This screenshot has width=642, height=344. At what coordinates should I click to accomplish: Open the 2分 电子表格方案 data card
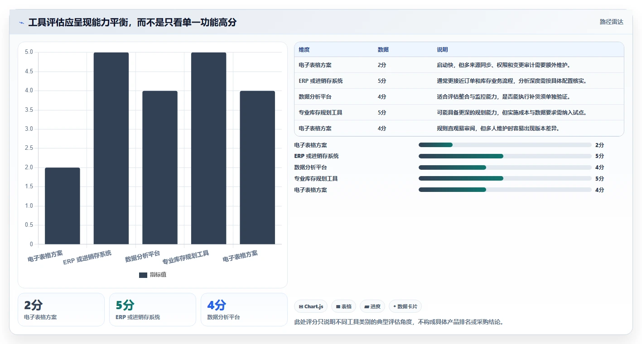point(61,310)
